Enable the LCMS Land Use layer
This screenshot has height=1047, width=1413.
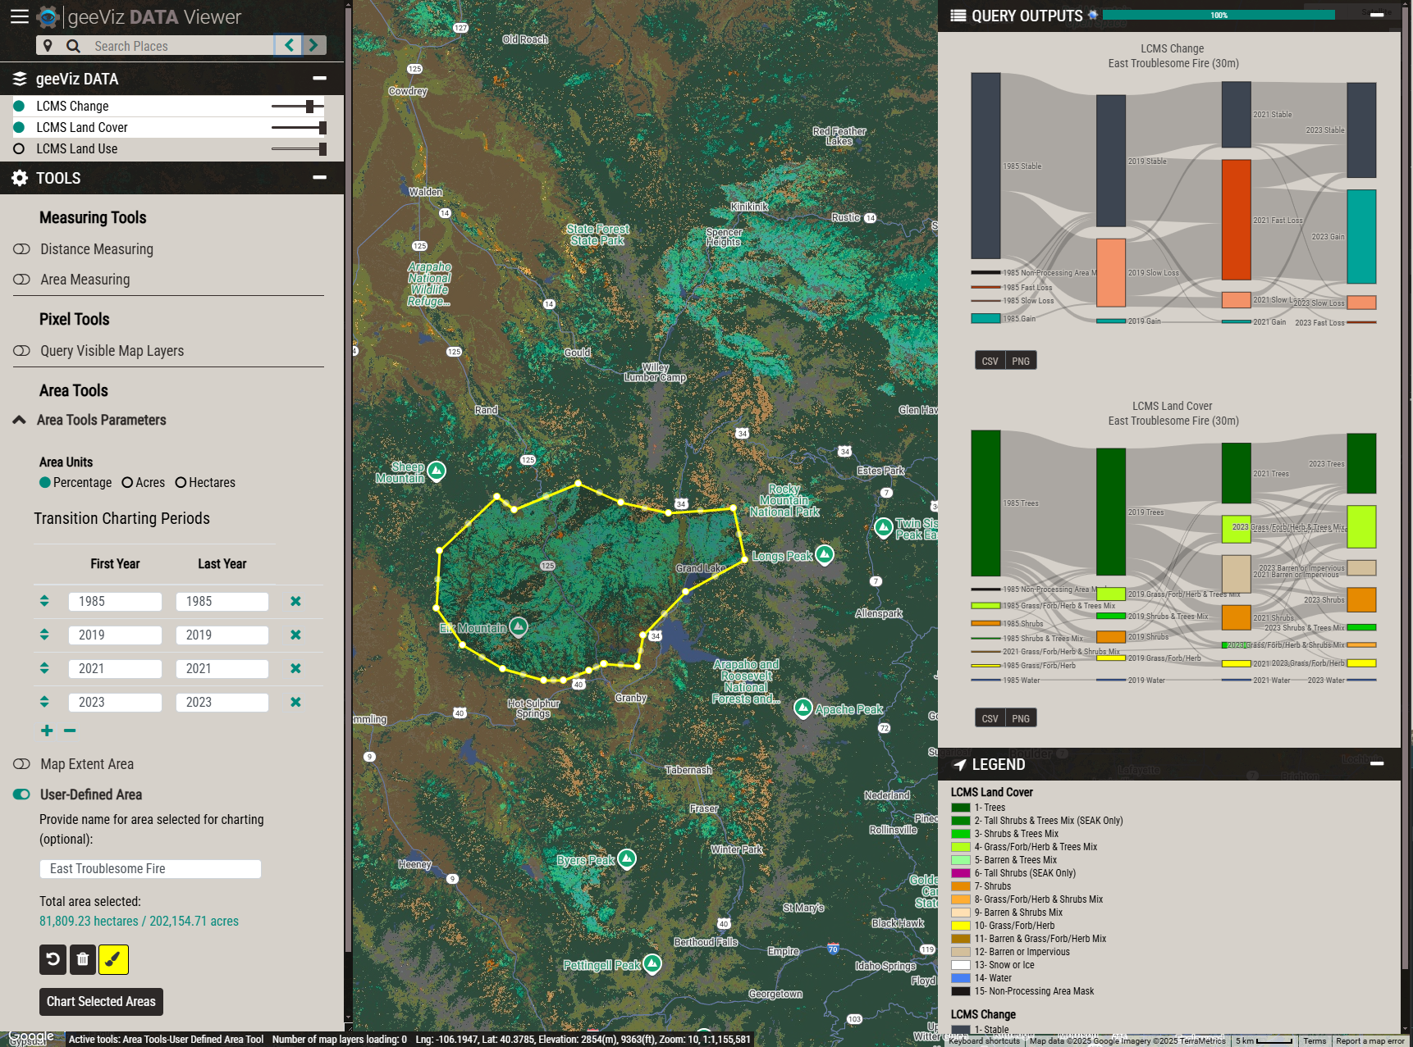pos(19,148)
